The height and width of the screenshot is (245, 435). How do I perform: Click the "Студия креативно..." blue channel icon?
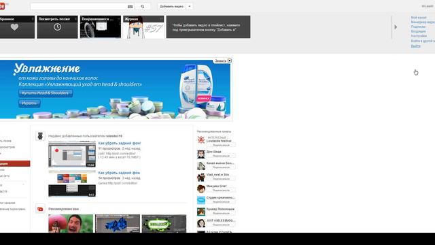coord(201,200)
